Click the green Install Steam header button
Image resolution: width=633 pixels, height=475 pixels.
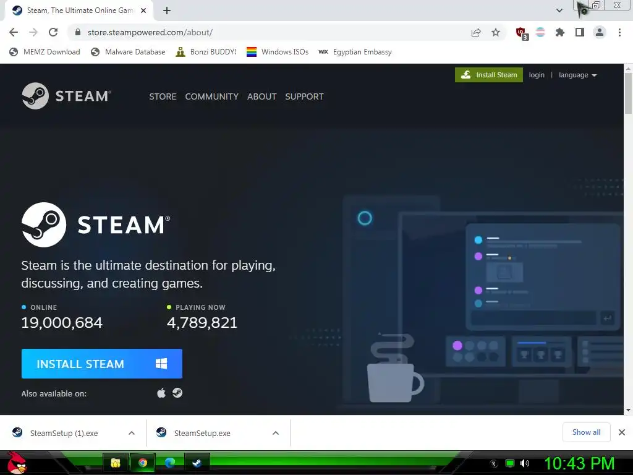coord(489,75)
